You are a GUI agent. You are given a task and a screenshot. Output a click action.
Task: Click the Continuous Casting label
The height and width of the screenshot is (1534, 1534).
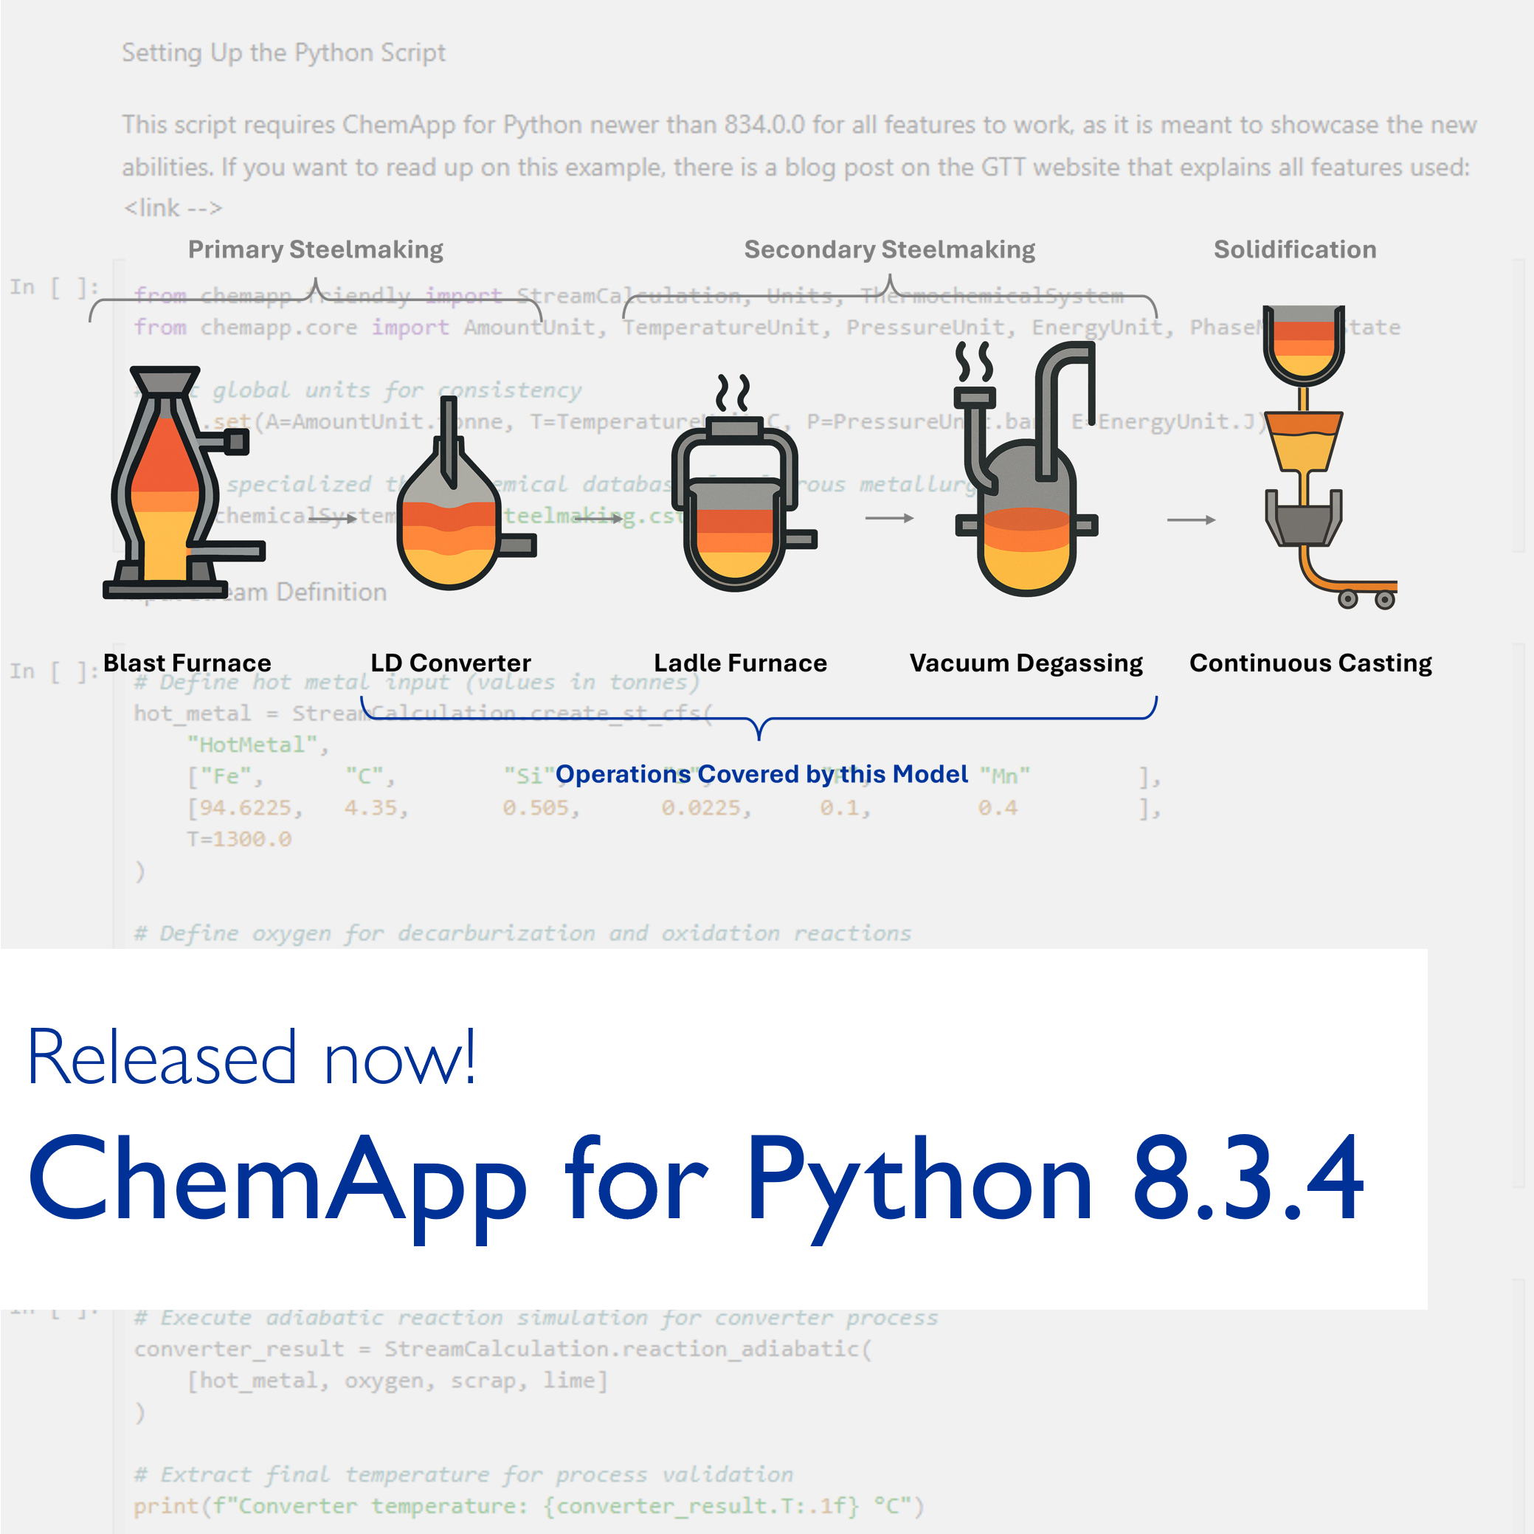click(1310, 662)
